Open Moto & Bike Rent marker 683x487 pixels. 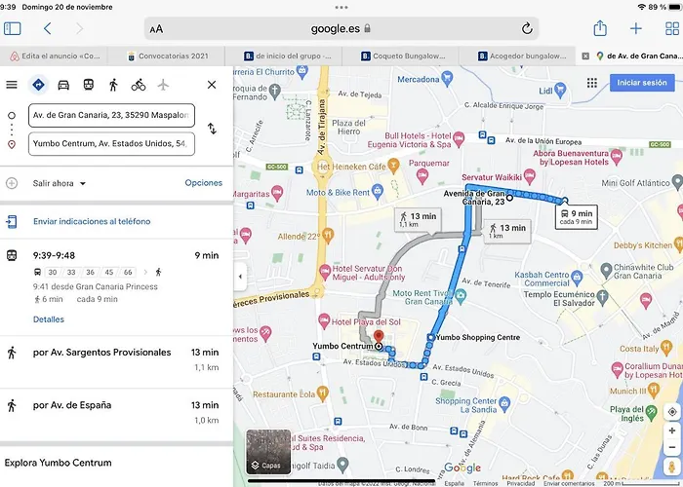[x=378, y=191]
